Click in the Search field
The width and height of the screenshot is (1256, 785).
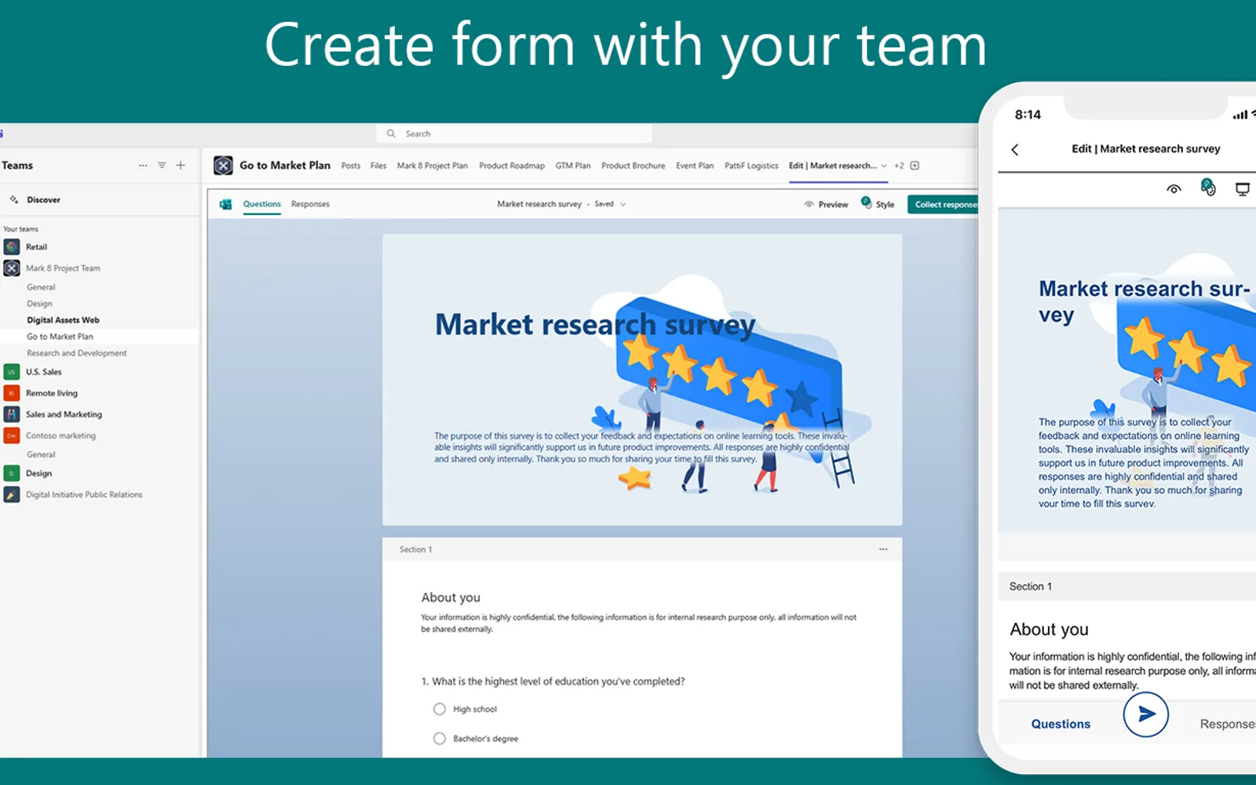click(514, 134)
